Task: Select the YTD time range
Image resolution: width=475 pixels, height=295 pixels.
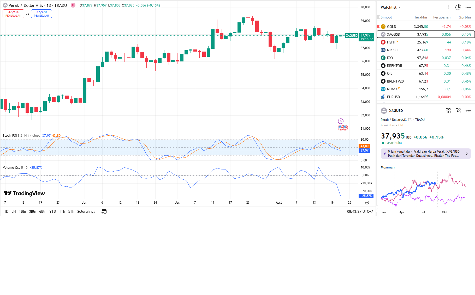Action: 53,211
